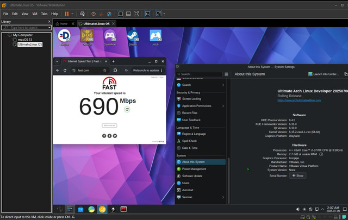This screenshot has width=348, height=220.
Task: Click the library search field
Action: [x=24, y=27]
